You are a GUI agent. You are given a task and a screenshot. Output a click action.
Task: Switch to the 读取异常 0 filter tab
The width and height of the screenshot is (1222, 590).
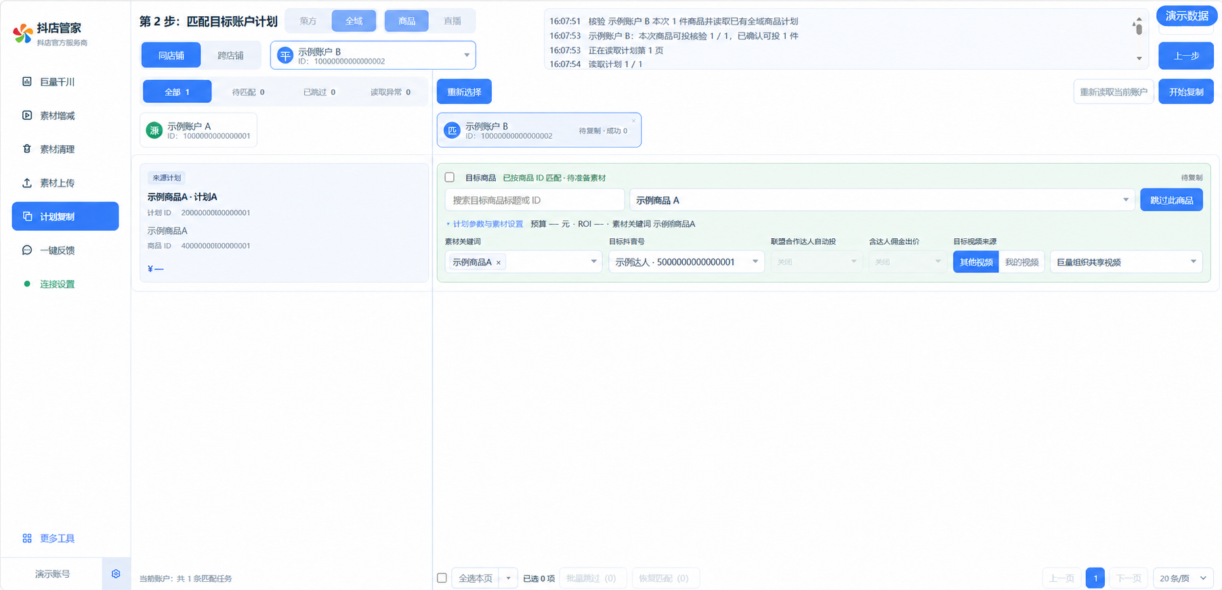pos(390,92)
